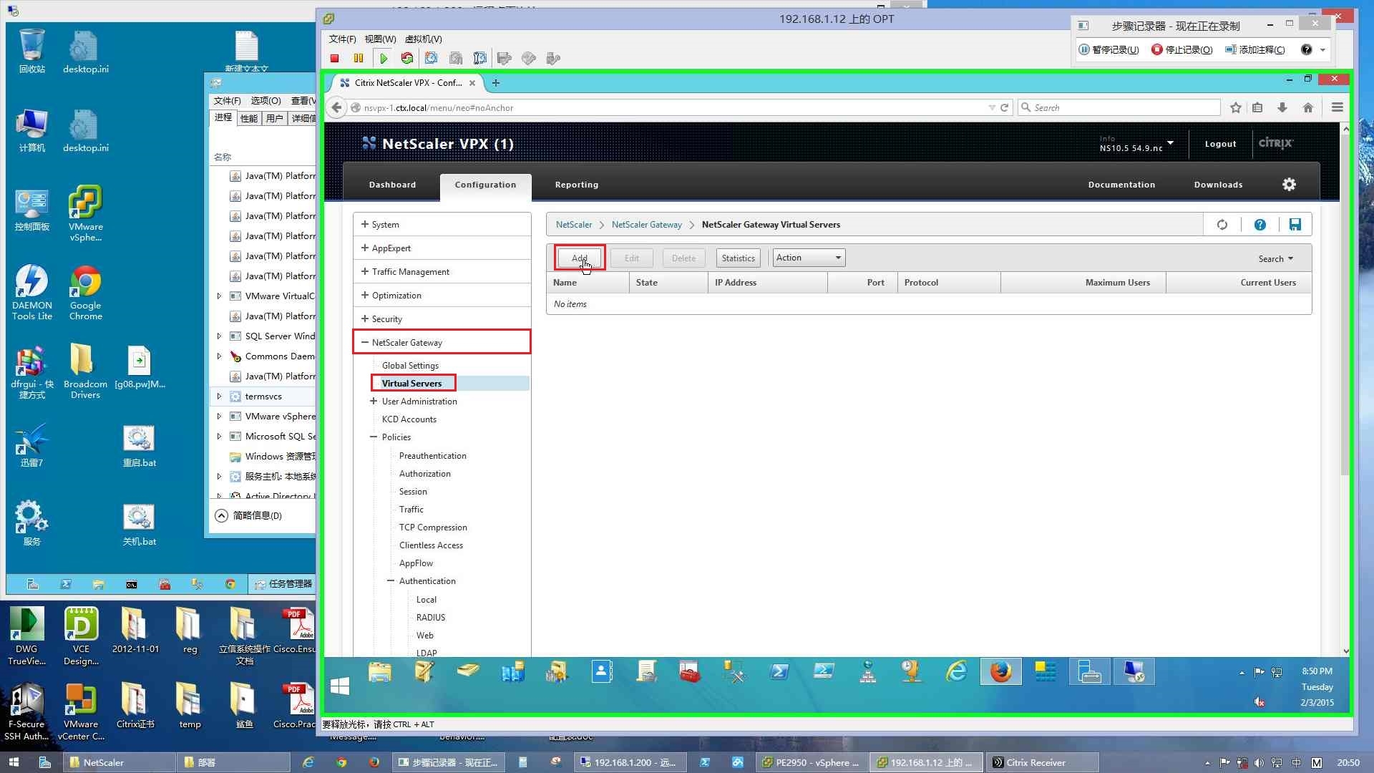Click the Statistics button
The image size is (1374, 773).
[738, 258]
